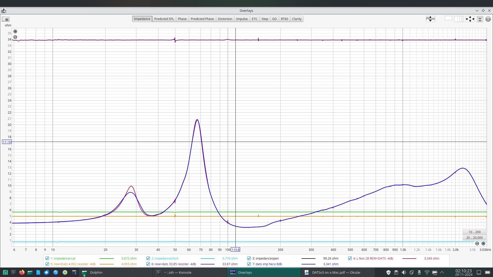Click the blank white graph toolbar button
This screenshot has width=493, height=277.
coord(448,18)
